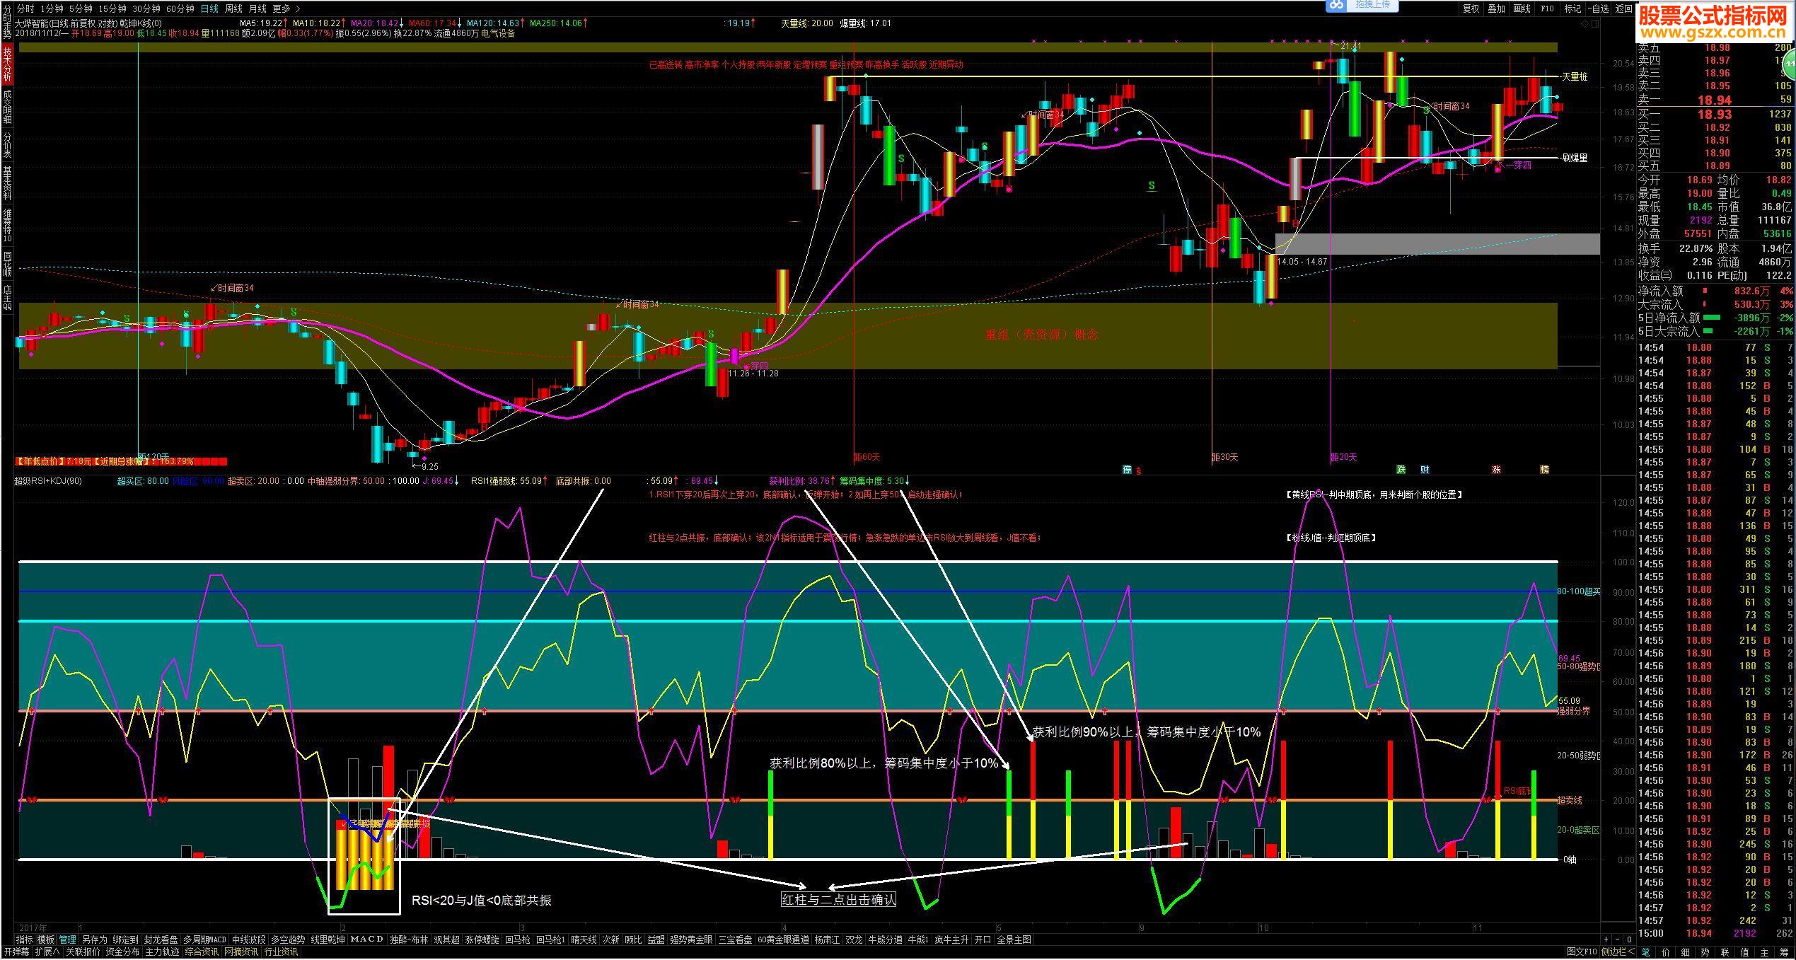Viewport: 1796px width, 960px height.
Task: Open the 画线 drawing tools
Action: 1522,8
